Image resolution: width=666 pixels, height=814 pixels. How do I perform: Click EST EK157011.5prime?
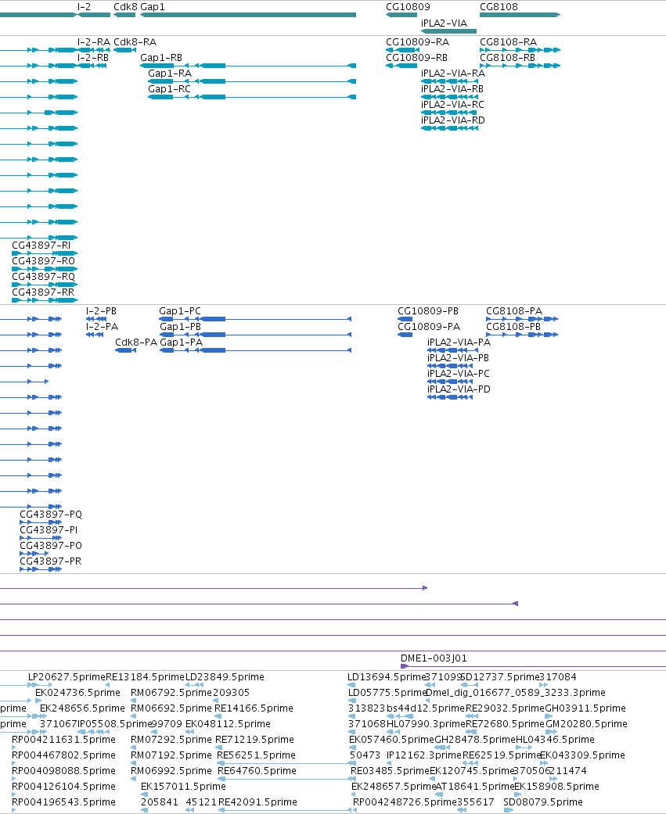click(x=183, y=787)
